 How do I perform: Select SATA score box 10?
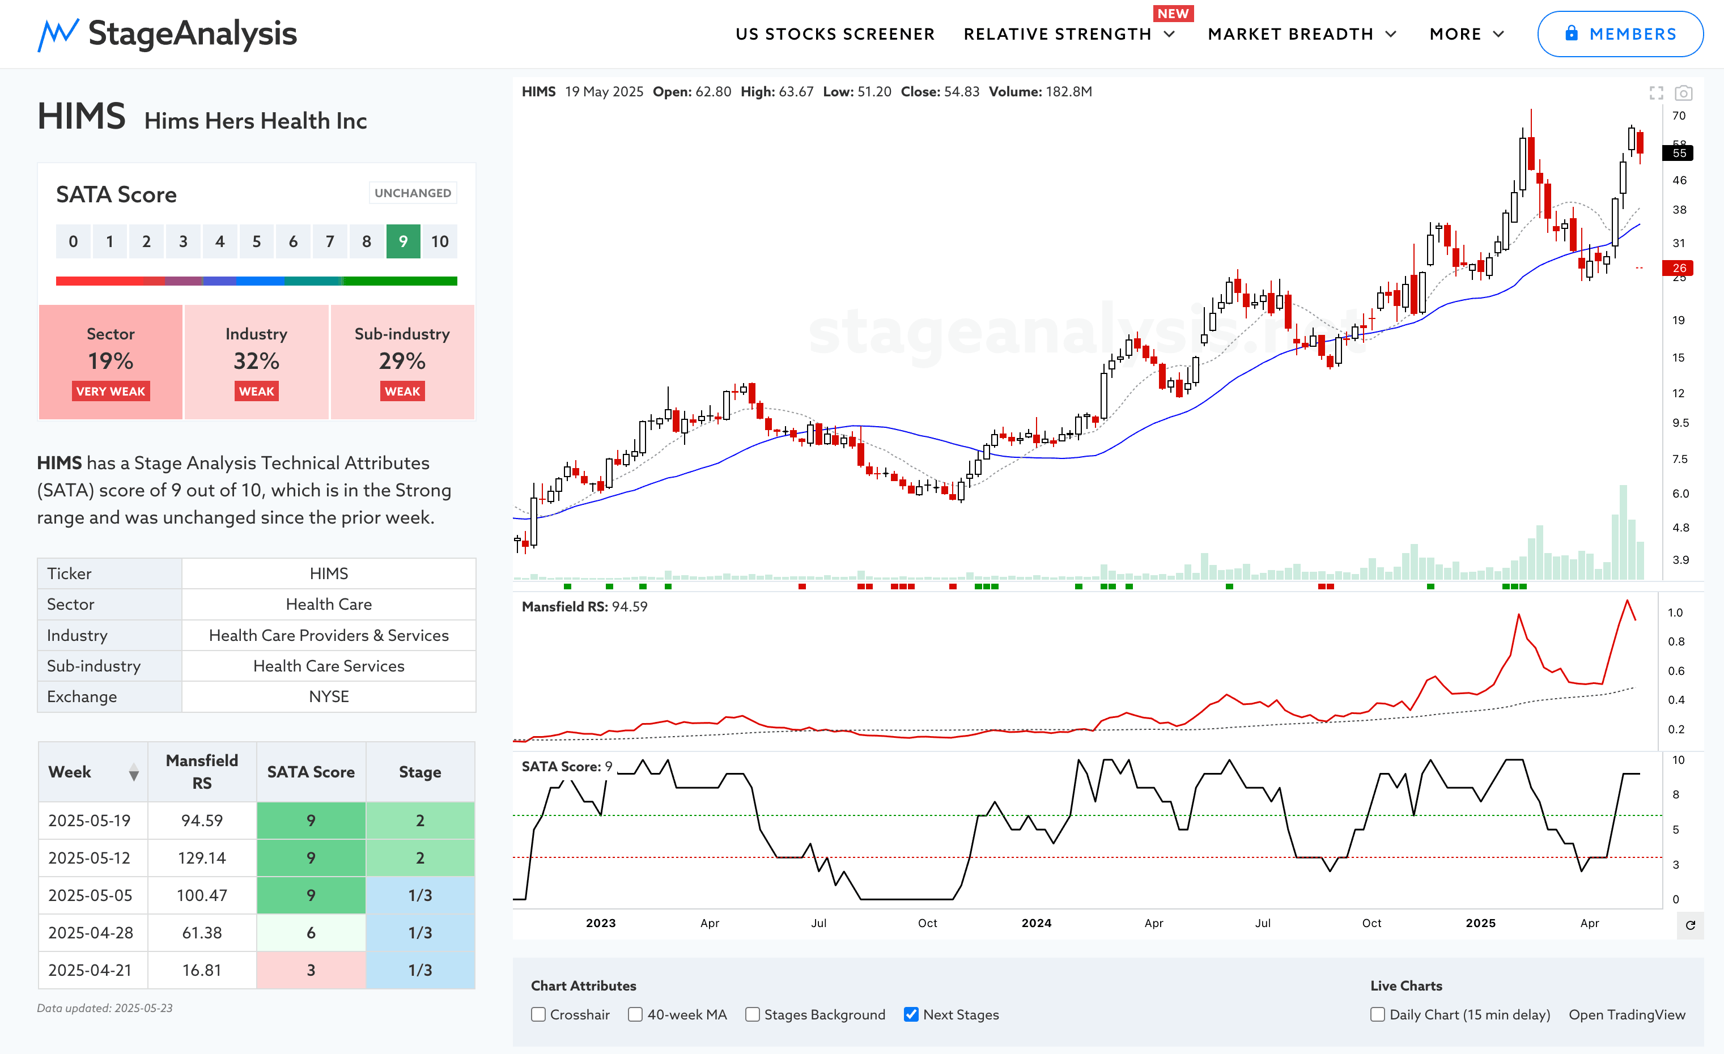(x=440, y=241)
